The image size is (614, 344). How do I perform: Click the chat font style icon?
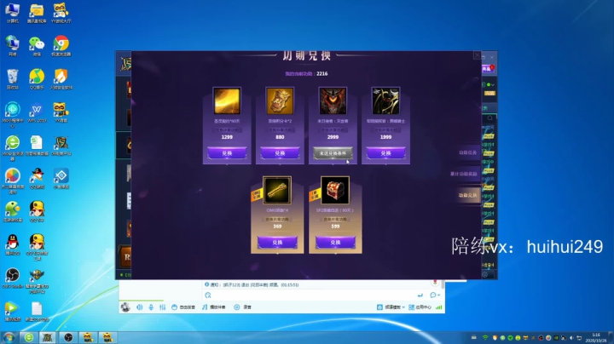click(208, 295)
